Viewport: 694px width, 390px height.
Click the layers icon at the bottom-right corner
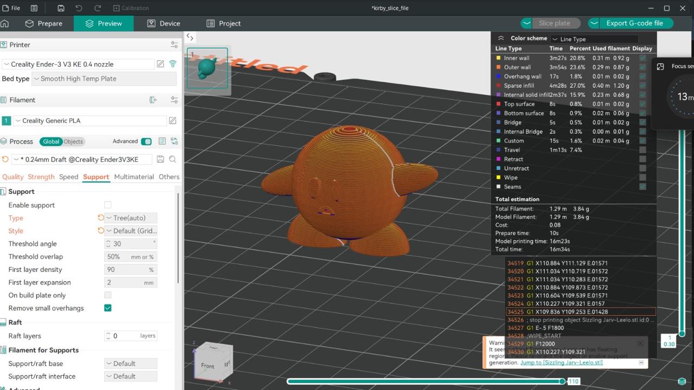tap(682, 381)
